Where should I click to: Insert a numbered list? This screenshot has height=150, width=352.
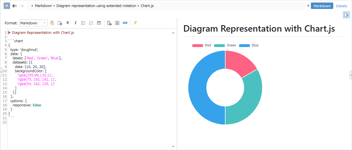click(x=91, y=23)
